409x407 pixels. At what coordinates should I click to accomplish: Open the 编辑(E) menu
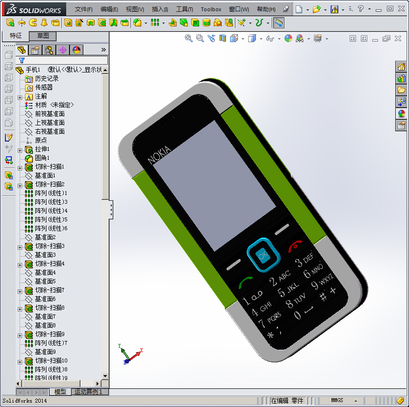(109, 9)
